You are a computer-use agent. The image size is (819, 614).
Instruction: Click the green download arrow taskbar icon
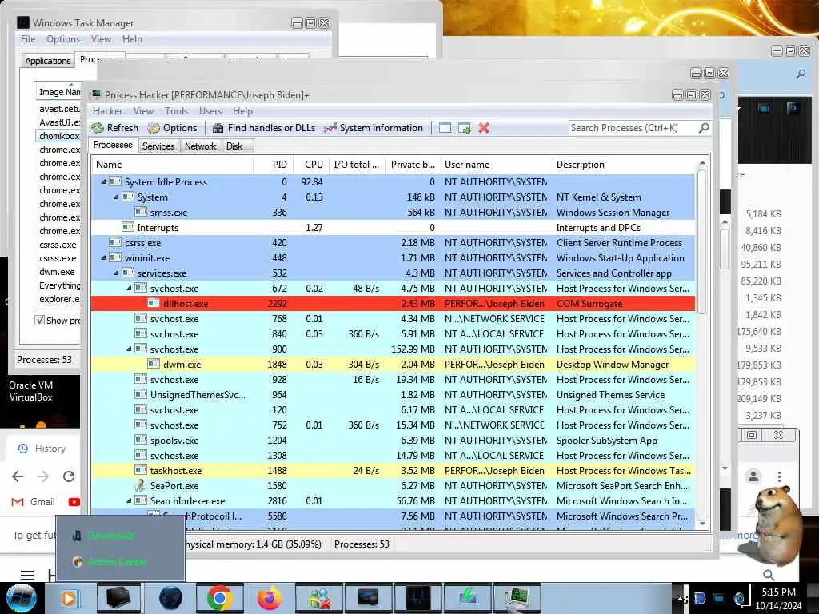point(468,598)
